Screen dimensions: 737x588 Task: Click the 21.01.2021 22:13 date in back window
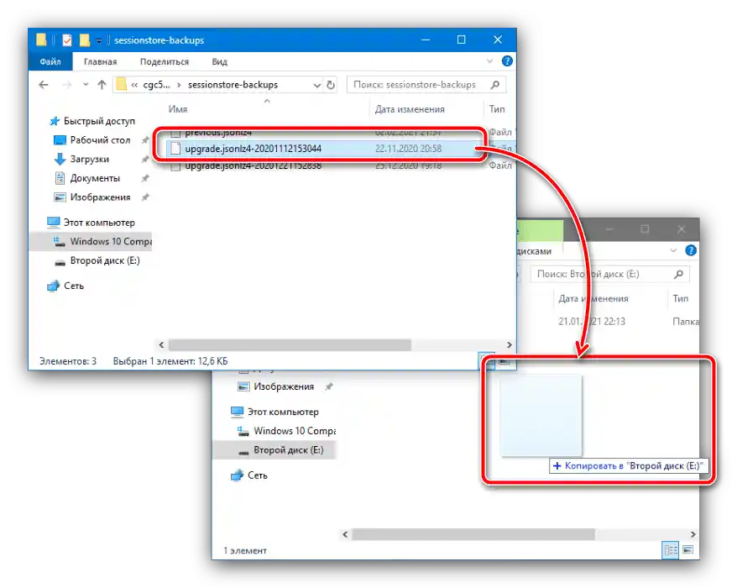[591, 322]
